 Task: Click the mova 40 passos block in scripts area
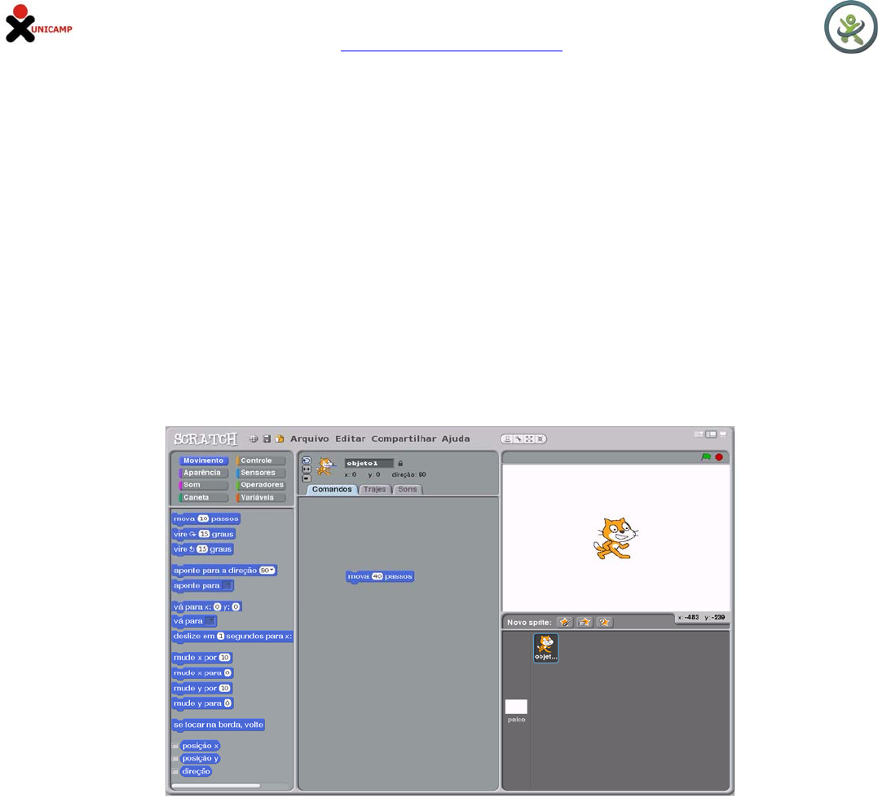380,577
